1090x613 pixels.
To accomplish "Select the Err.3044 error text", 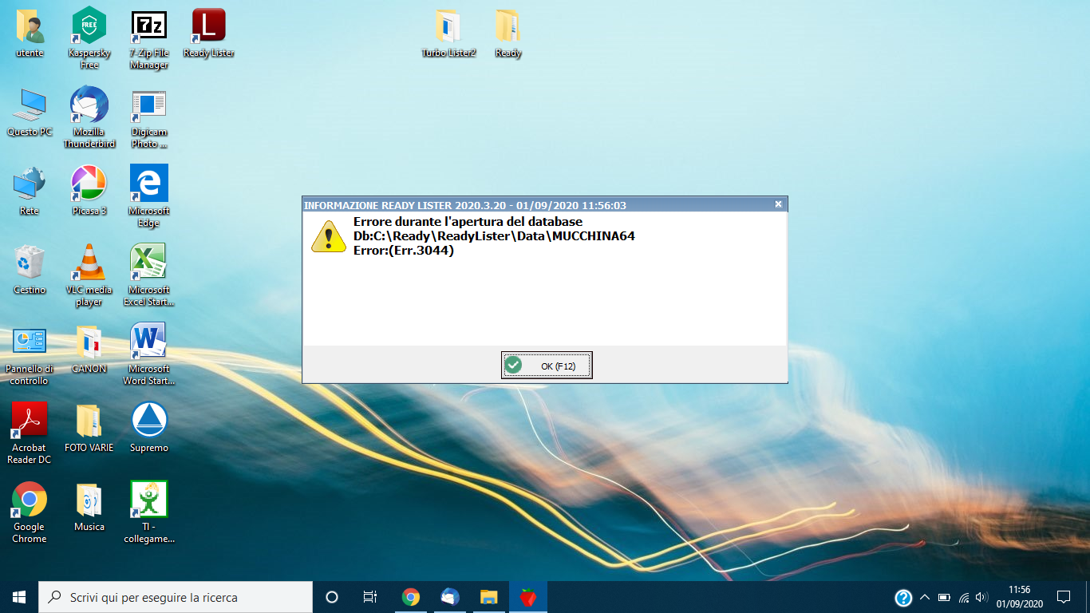I will pyautogui.click(x=404, y=251).
